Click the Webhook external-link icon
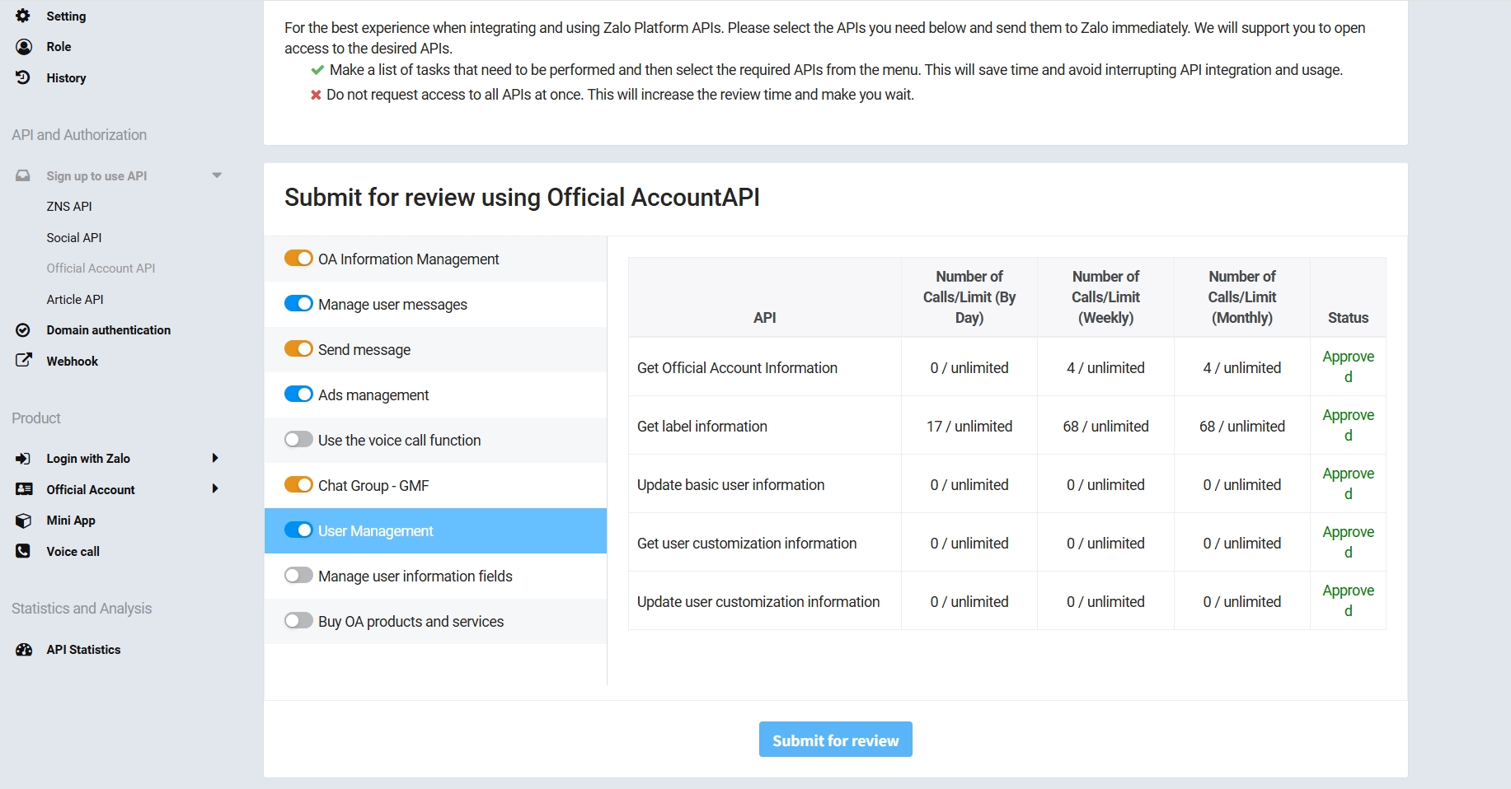The width and height of the screenshot is (1511, 789). pos(23,361)
